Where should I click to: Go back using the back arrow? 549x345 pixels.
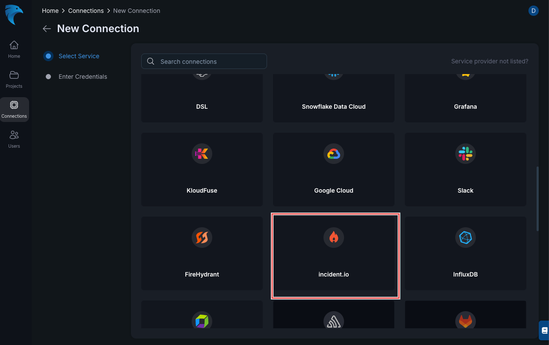(x=47, y=28)
